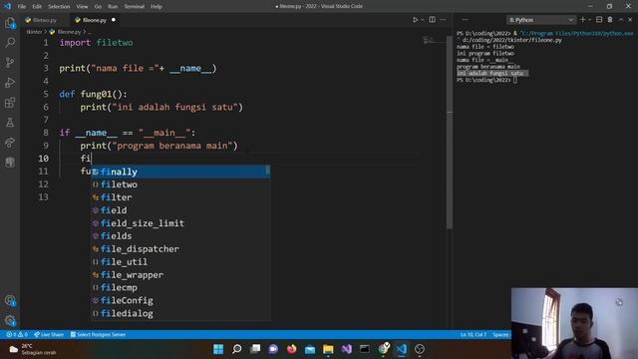Run the Python file with play button
The height and width of the screenshot is (359, 638).
[415, 20]
